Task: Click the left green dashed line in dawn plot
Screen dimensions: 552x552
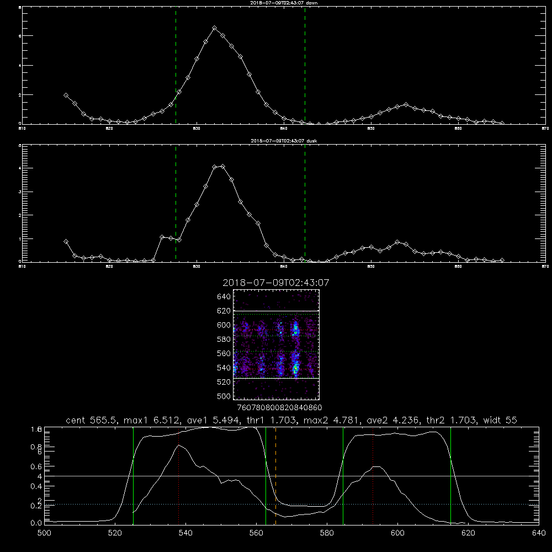Action: tap(176, 66)
